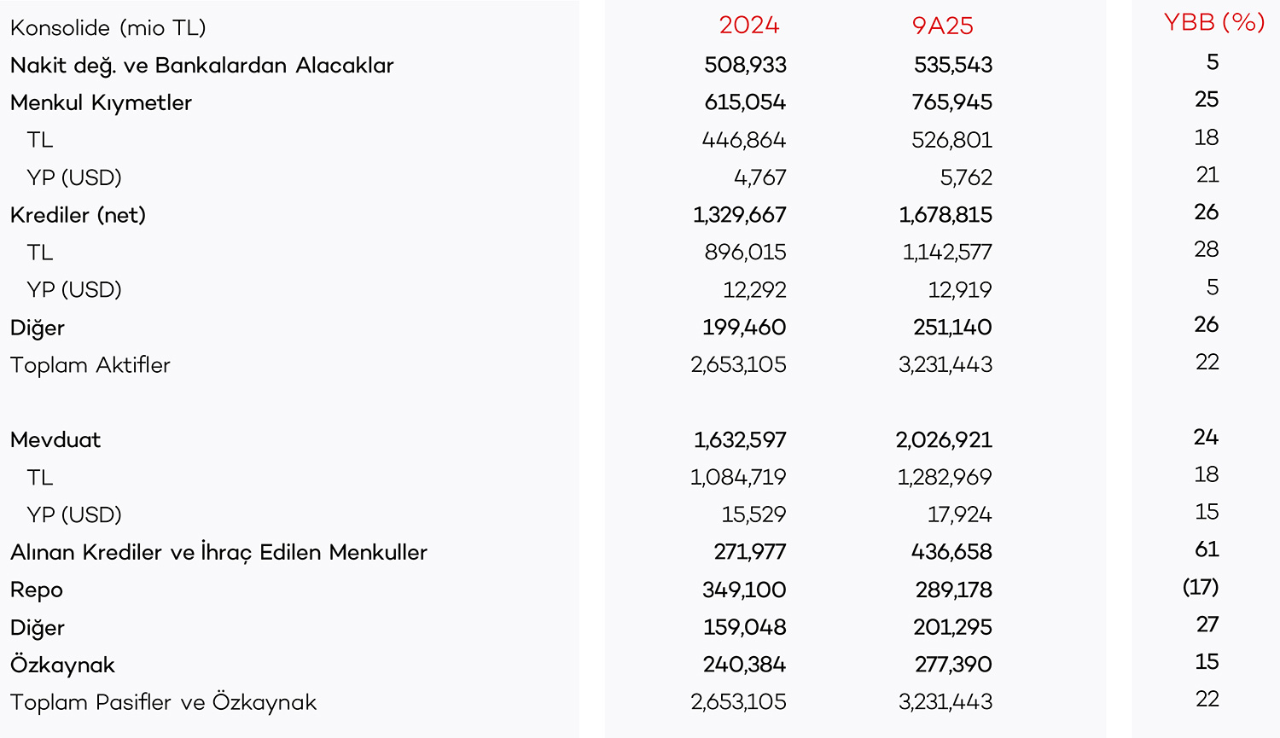Click the 2024 column header
This screenshot has height=738, width=1280.
(748, 26)
